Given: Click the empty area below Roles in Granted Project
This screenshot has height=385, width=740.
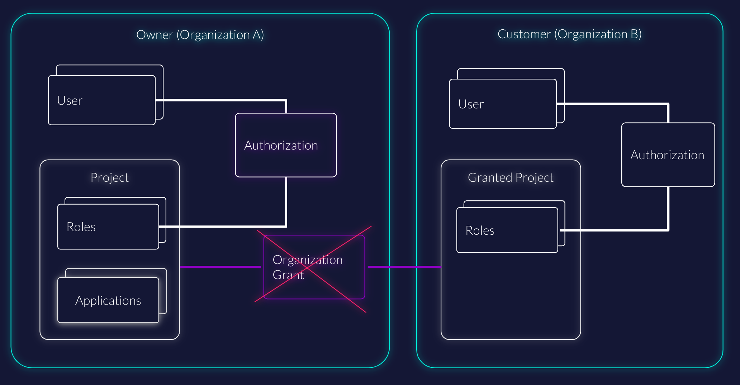Looking at the screenshot, I should pyautogui.click(x=511, y=297).
